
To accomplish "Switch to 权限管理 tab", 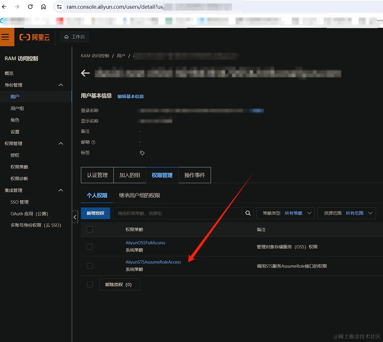I will [x=162, y=175].
